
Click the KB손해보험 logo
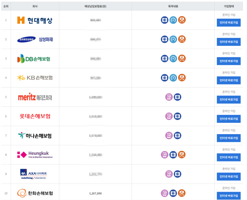click(35, 78)
